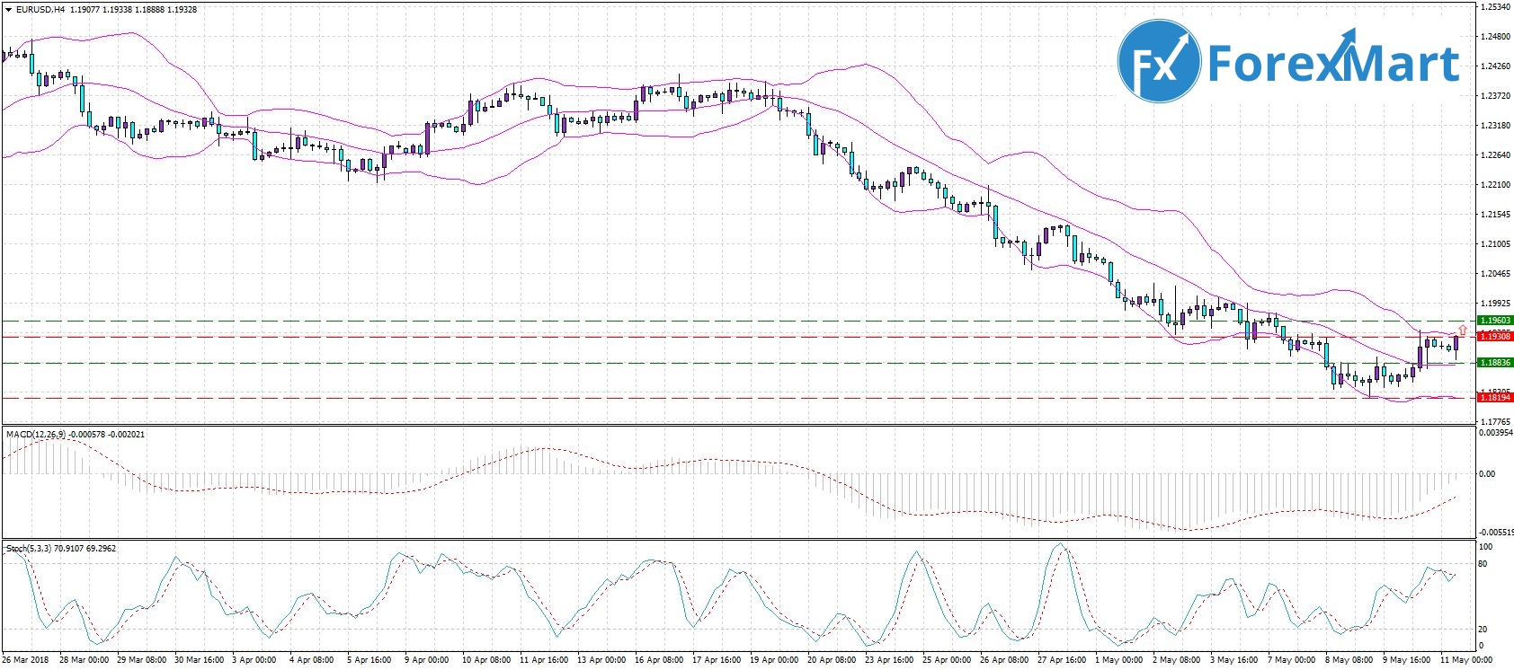The height and width of the screenshot is (670, 1514).
Task: Click the 1.21545 price axis label
Action: (x=1495, y=215)
